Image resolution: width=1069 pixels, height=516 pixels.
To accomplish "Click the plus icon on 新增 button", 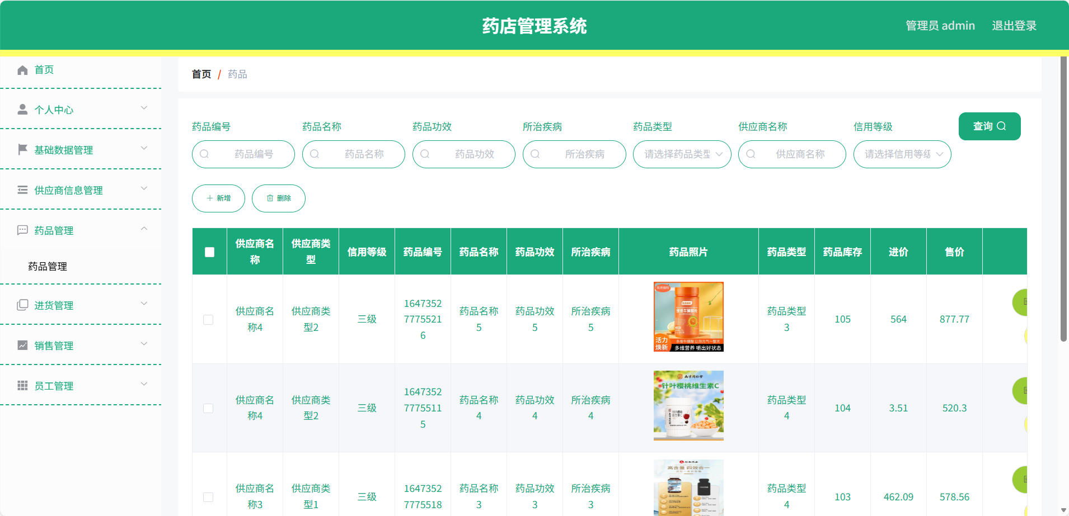I will [x=210, y=198].
